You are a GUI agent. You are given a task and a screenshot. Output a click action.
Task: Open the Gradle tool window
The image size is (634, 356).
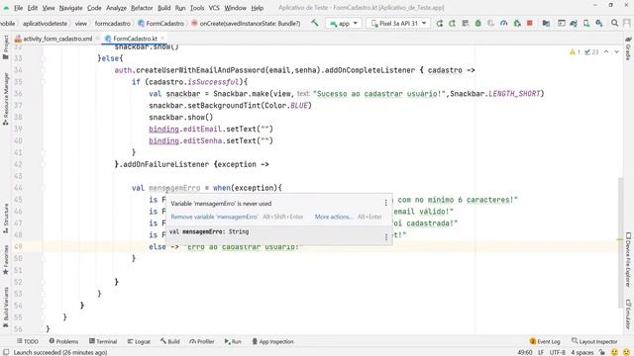click(x=628, y=48)
